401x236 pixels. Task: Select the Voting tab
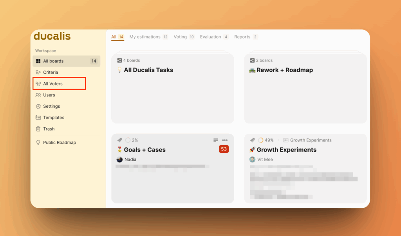180,37
